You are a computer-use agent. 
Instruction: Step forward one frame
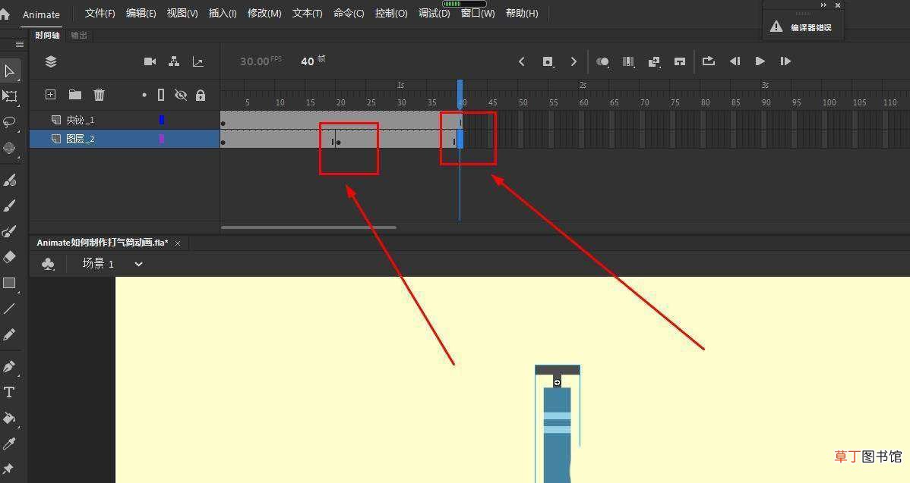click(785, 61)
